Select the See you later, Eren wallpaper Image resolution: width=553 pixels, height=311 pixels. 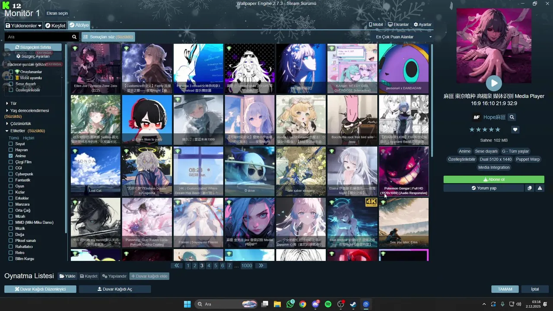click(404, 223)
